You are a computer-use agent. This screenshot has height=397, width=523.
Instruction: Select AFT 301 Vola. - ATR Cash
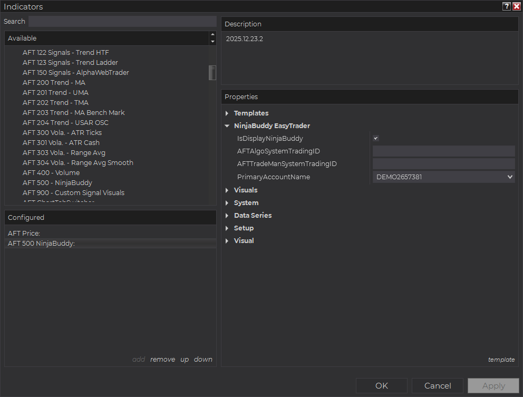tap(61, 142)
